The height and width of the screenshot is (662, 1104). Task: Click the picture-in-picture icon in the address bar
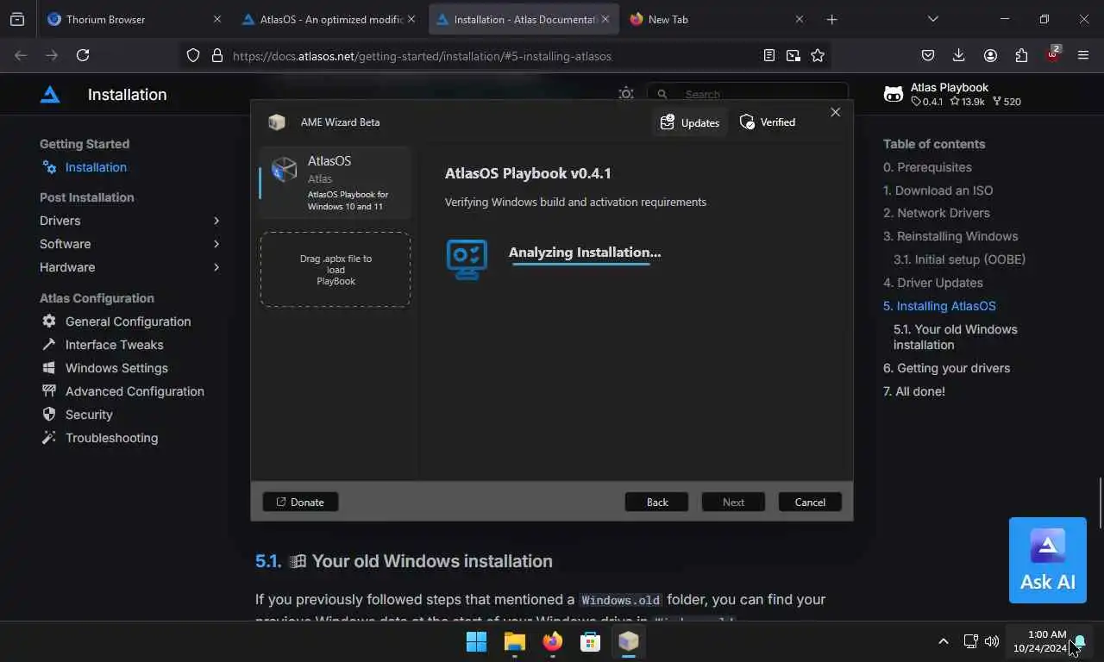793,55
